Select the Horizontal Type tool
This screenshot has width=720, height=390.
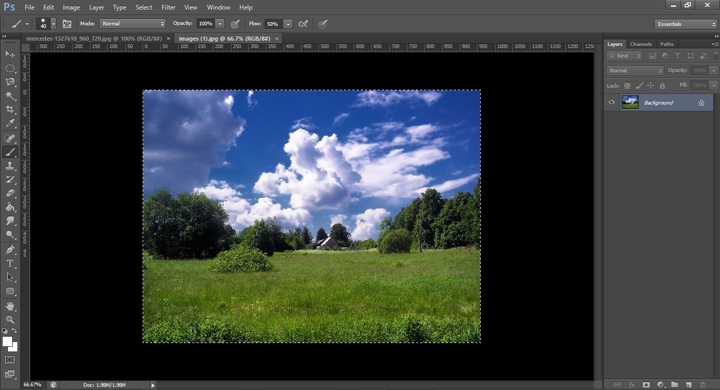pos(10,263)
